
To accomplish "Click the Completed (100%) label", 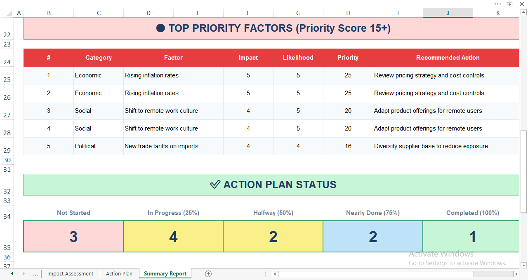I will (x=473, y=213).
